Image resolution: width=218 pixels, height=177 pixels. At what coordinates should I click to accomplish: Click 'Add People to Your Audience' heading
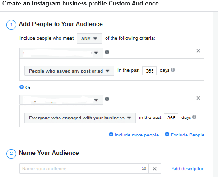pos(61,24)
